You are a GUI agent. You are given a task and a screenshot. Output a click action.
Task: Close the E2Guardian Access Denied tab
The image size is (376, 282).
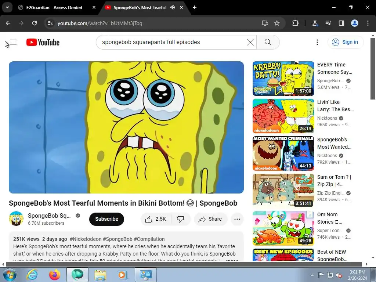(94, 7)
